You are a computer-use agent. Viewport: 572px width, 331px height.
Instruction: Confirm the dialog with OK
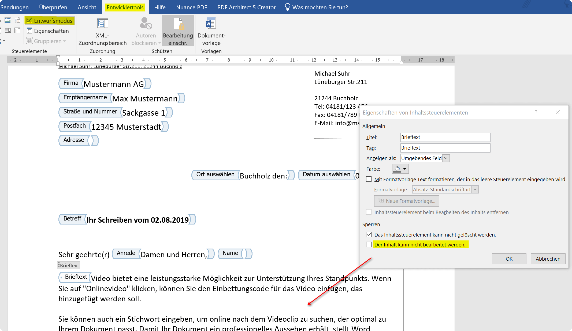[509, 259]
